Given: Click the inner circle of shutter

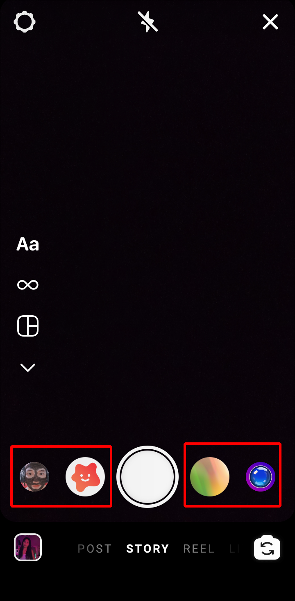Looking at the screenshot, I should [x=147, y=477].
